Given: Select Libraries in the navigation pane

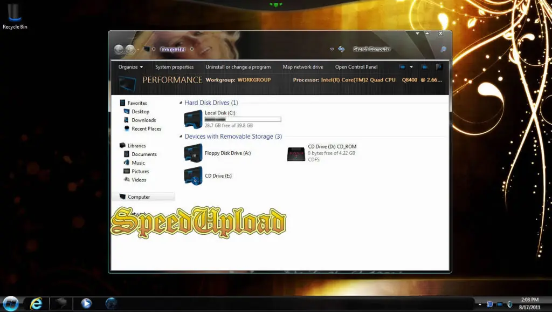Looking at the screenshot, I should click(136, 146).
